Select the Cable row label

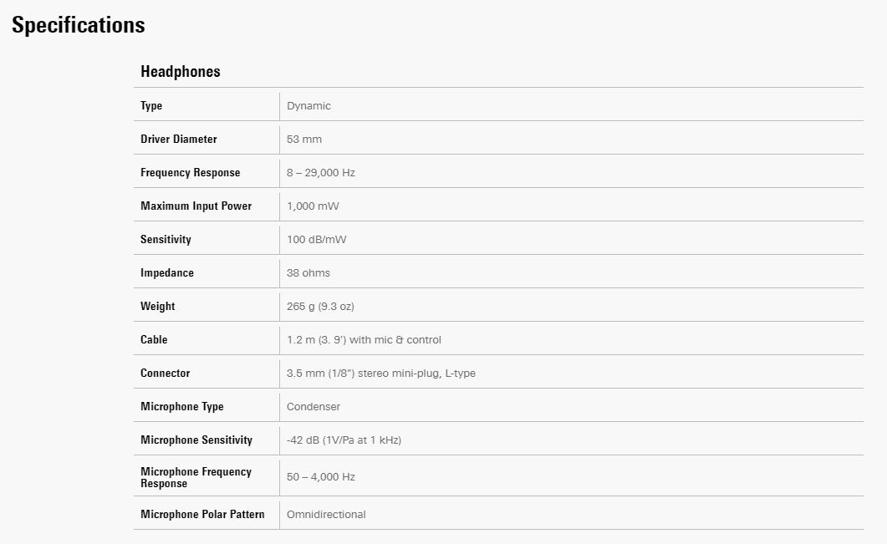(x=154, y=340)
